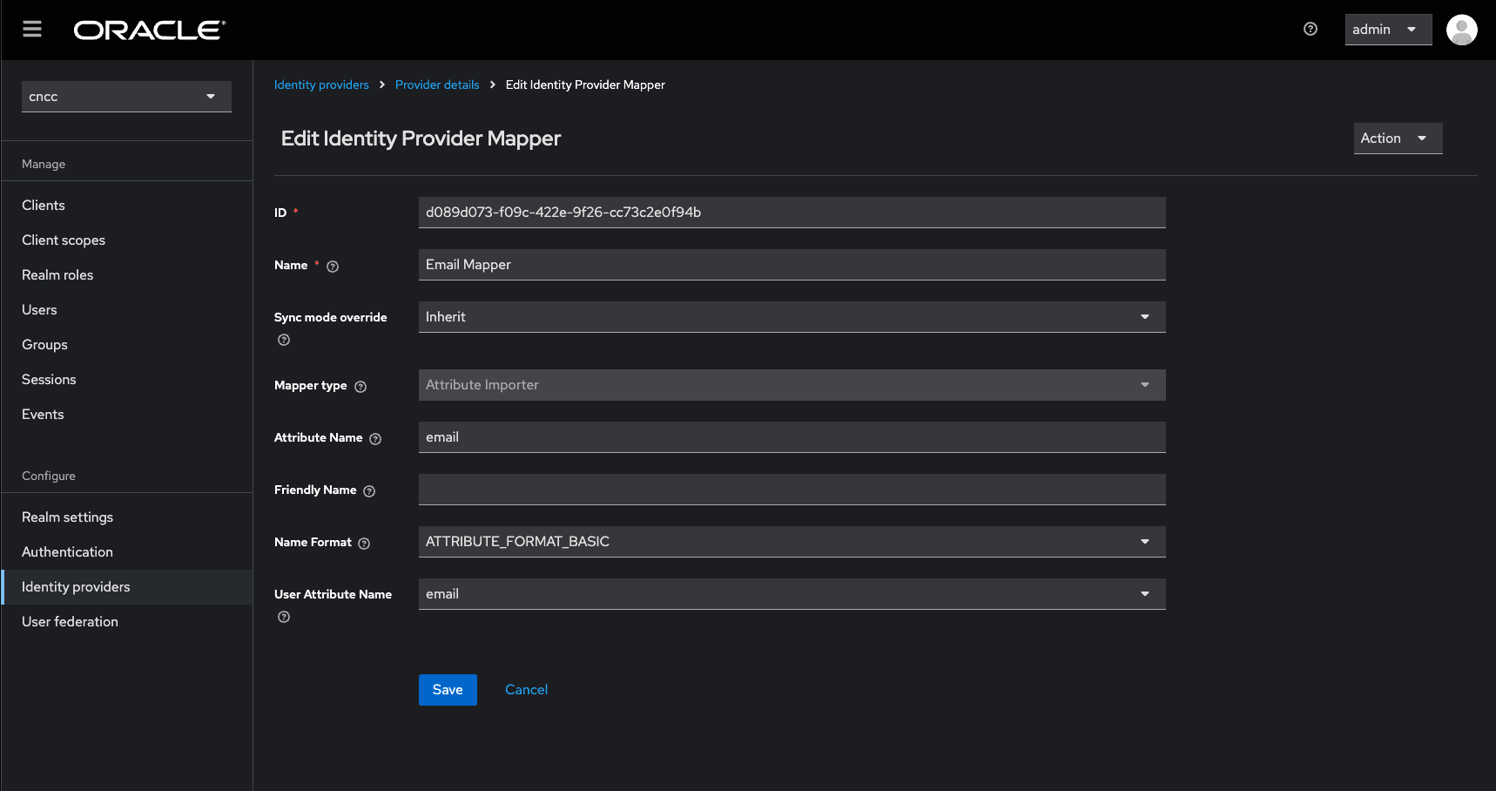
Task: Click the help icon next to Name field
Action: [x=333, y=266]
